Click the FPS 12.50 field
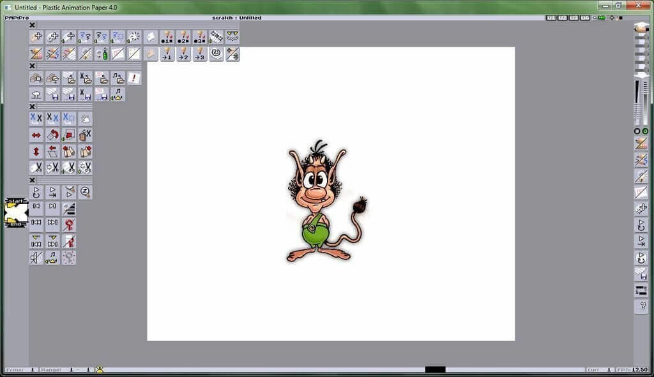This screenshot has height=377, width=654. (x=632, y=370)
